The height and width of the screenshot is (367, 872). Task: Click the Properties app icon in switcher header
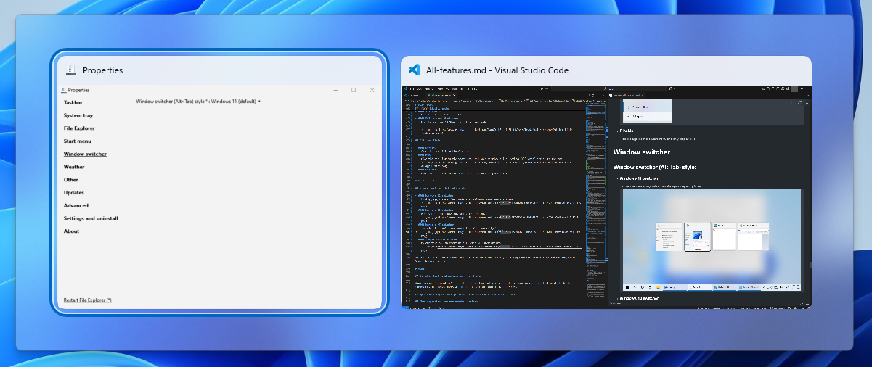click(x=71, y=70)
